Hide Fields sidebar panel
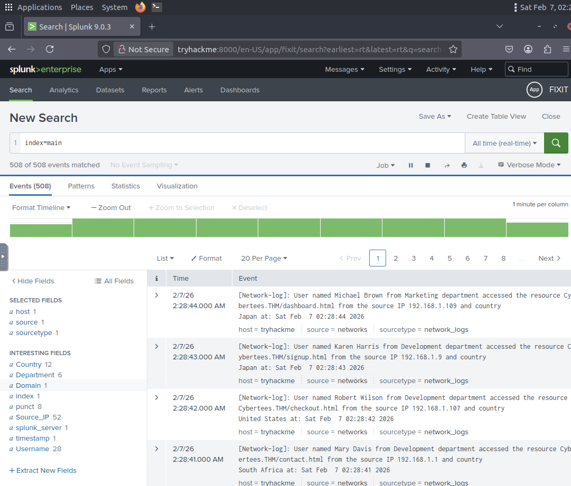 point(33,281)
